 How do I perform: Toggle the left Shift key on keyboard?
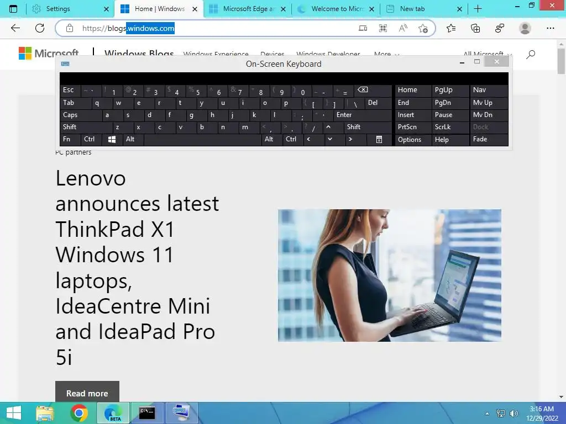[86, 127]
